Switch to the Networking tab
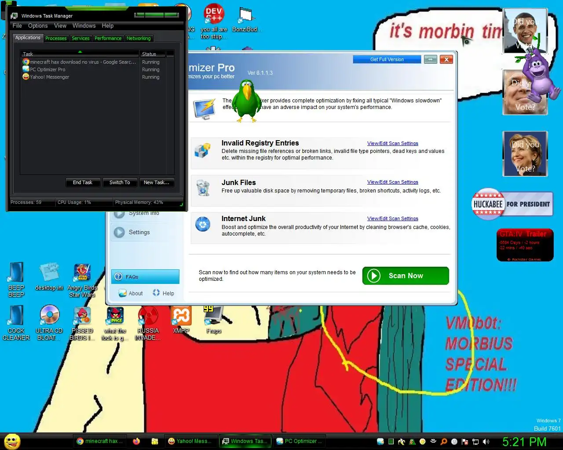The width and height of the screenshot is (563, 450). 139,38
